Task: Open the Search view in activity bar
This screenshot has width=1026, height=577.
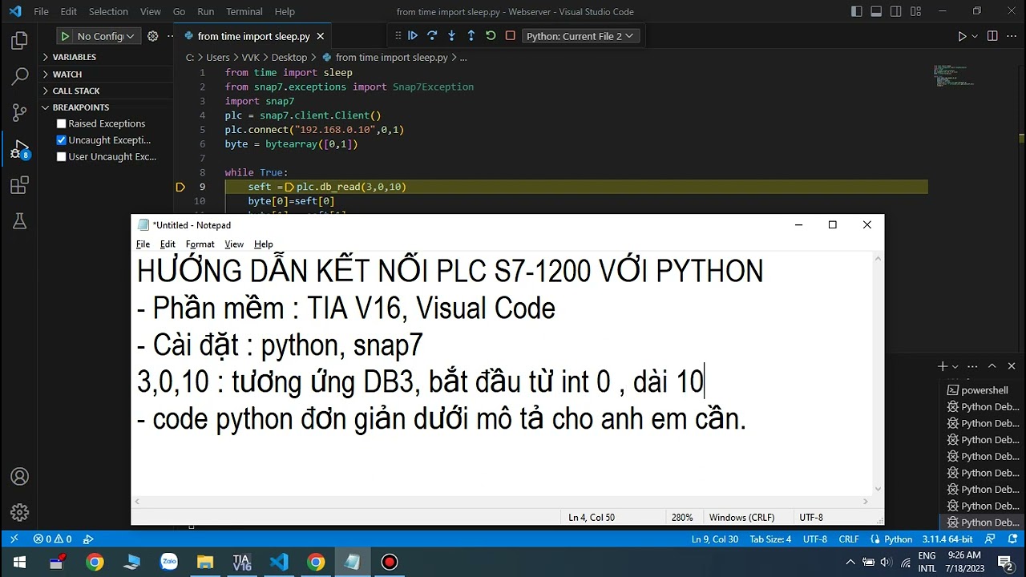Action: (x=19, y=76)
